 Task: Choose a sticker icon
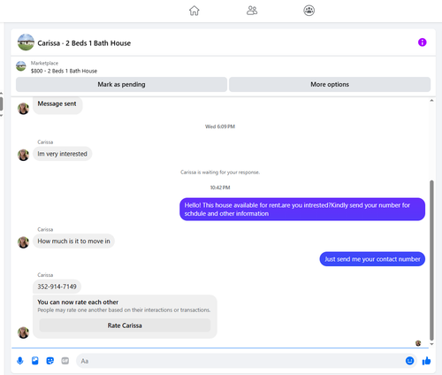(x=50, y=361)
